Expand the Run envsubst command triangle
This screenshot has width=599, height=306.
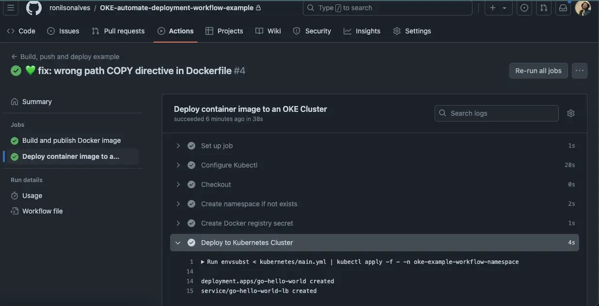203,262
